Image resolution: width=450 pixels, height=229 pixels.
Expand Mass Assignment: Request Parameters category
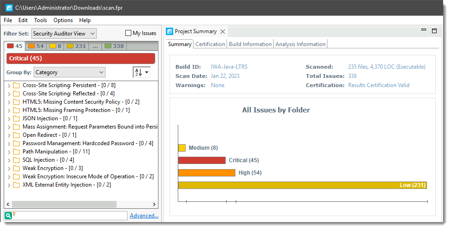click(9, 127)
